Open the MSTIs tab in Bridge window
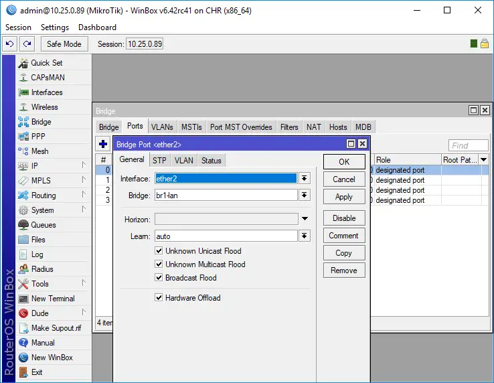The height and width of the screenshot is (383, 494). (191, 127)
